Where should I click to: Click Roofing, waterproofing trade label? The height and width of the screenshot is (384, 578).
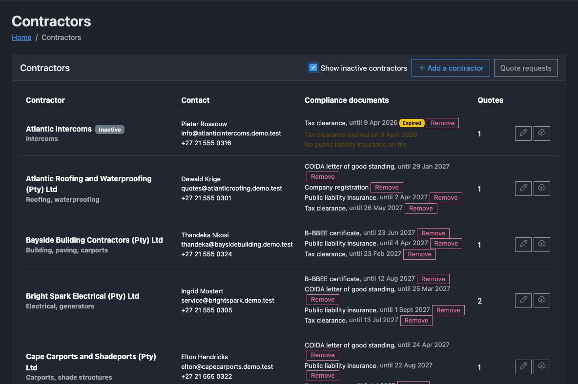pyautogui.click(x=62, y=199)
